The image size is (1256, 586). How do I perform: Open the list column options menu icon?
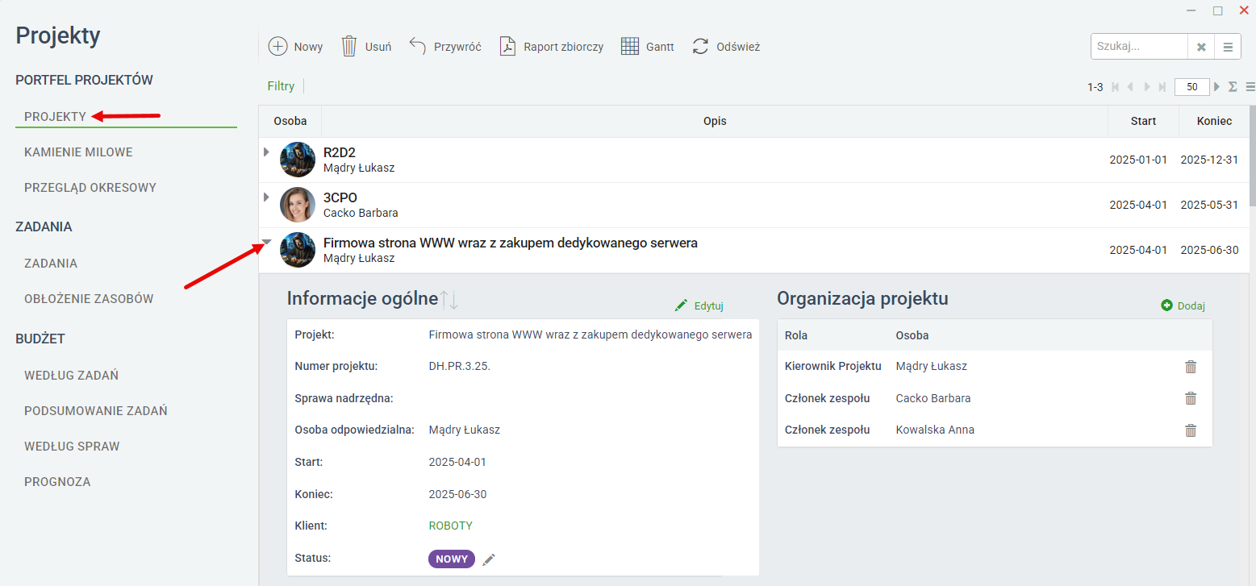tap(1250, 87)
